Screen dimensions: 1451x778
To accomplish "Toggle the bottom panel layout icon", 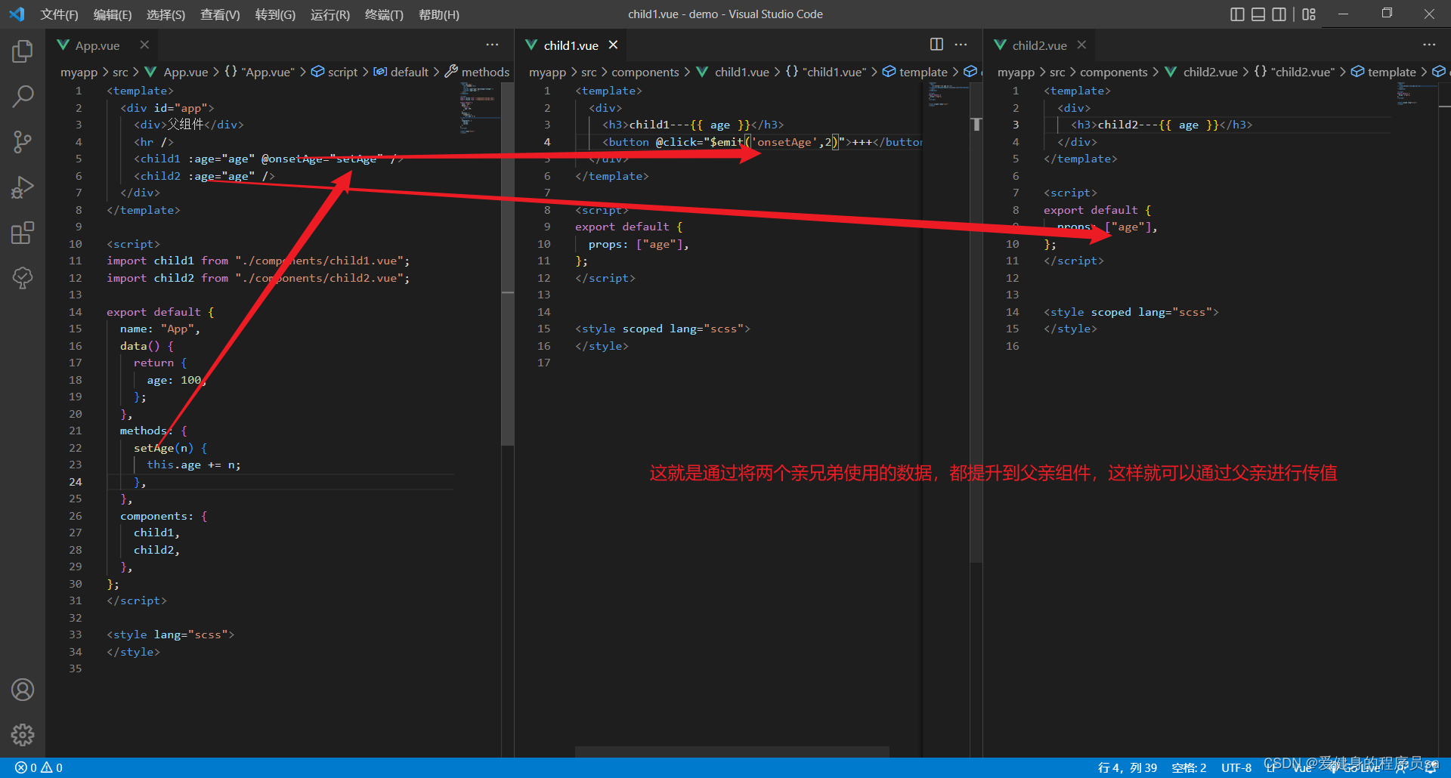I will pyautogui.click(x=1258, y=14).
